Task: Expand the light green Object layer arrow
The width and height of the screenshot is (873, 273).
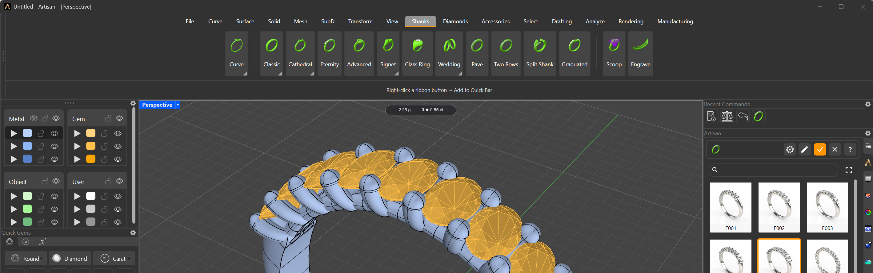Action: coord(14,196)
